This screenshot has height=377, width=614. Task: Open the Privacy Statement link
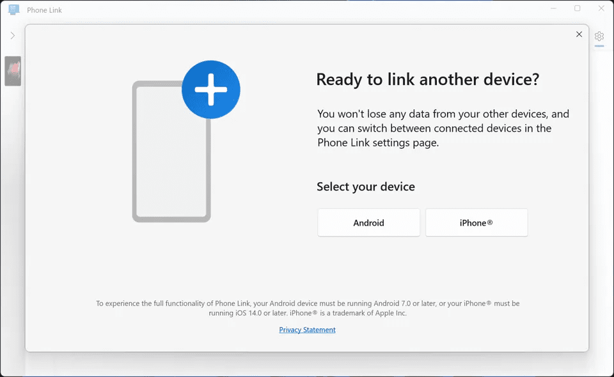pyautogui.click(x=307, y=330)
